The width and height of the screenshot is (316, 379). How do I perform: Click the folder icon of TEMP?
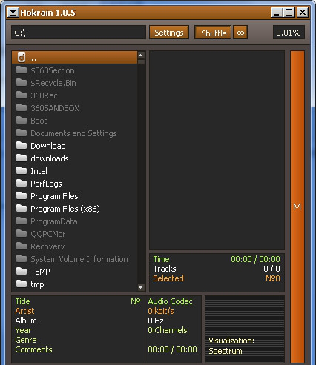[x=22, y=272]
